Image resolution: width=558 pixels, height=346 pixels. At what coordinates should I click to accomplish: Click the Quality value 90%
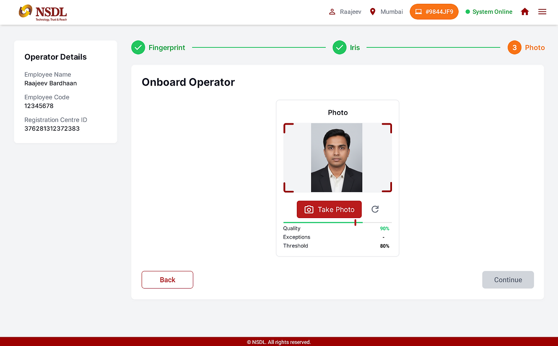(384, 229)
